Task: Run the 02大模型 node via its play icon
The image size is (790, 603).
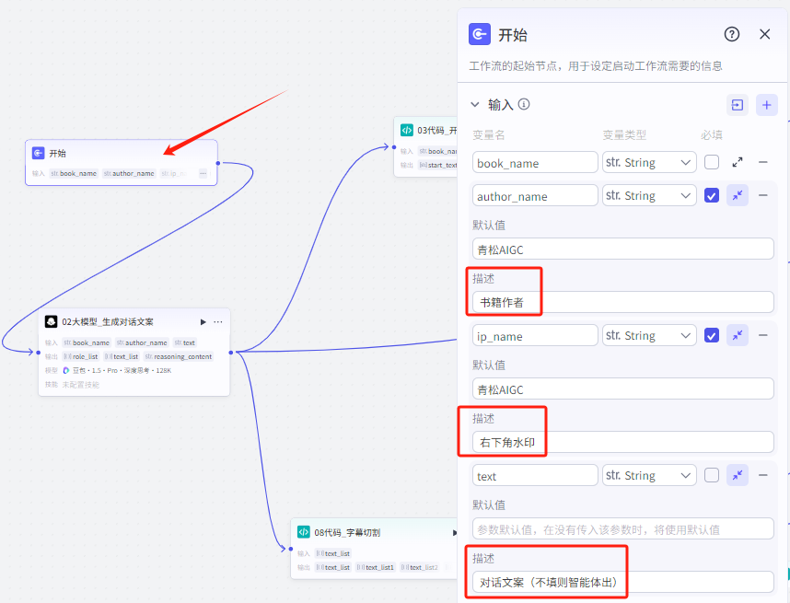Action: click(x=203, y=321)
